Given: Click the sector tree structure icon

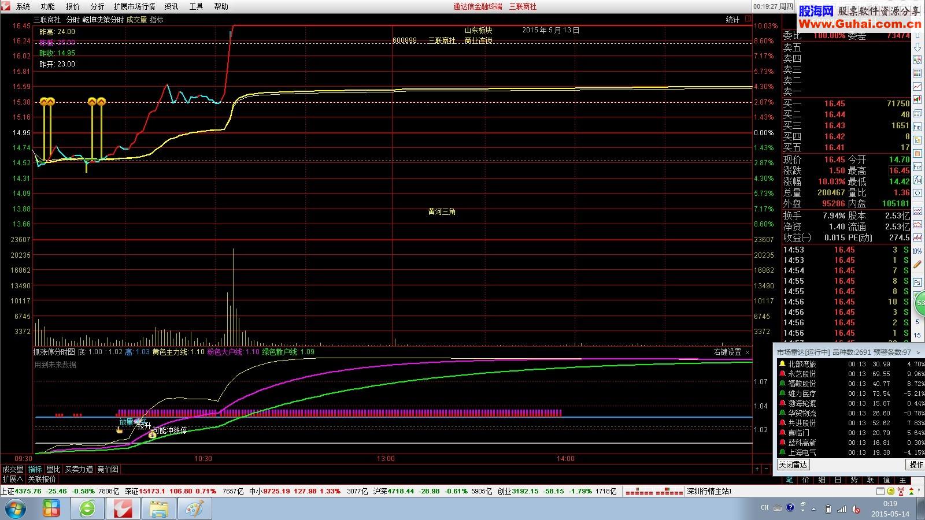Looking at the screenshot, I should coord(917,140).
